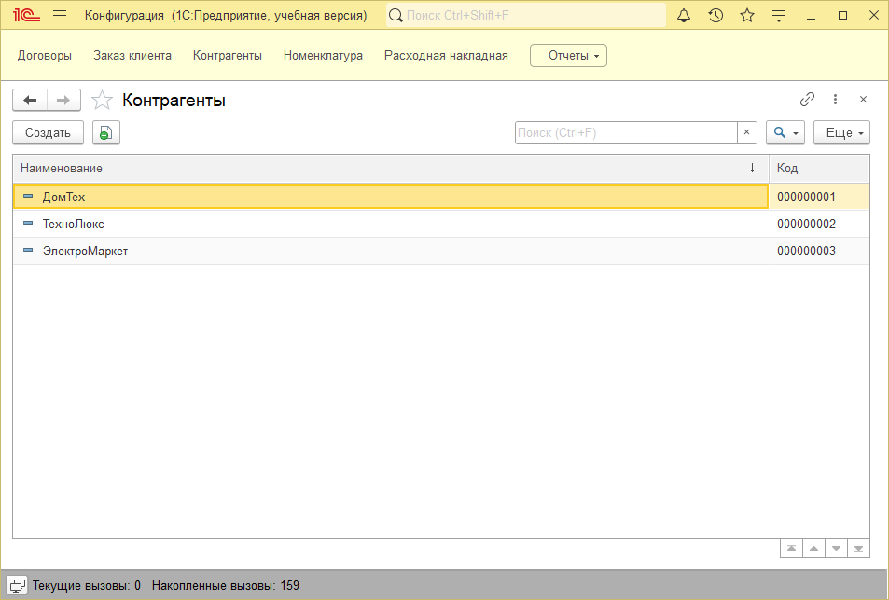Open service settings lines icon
This screenshot has height=600, width=889.
tap(779, 16)
